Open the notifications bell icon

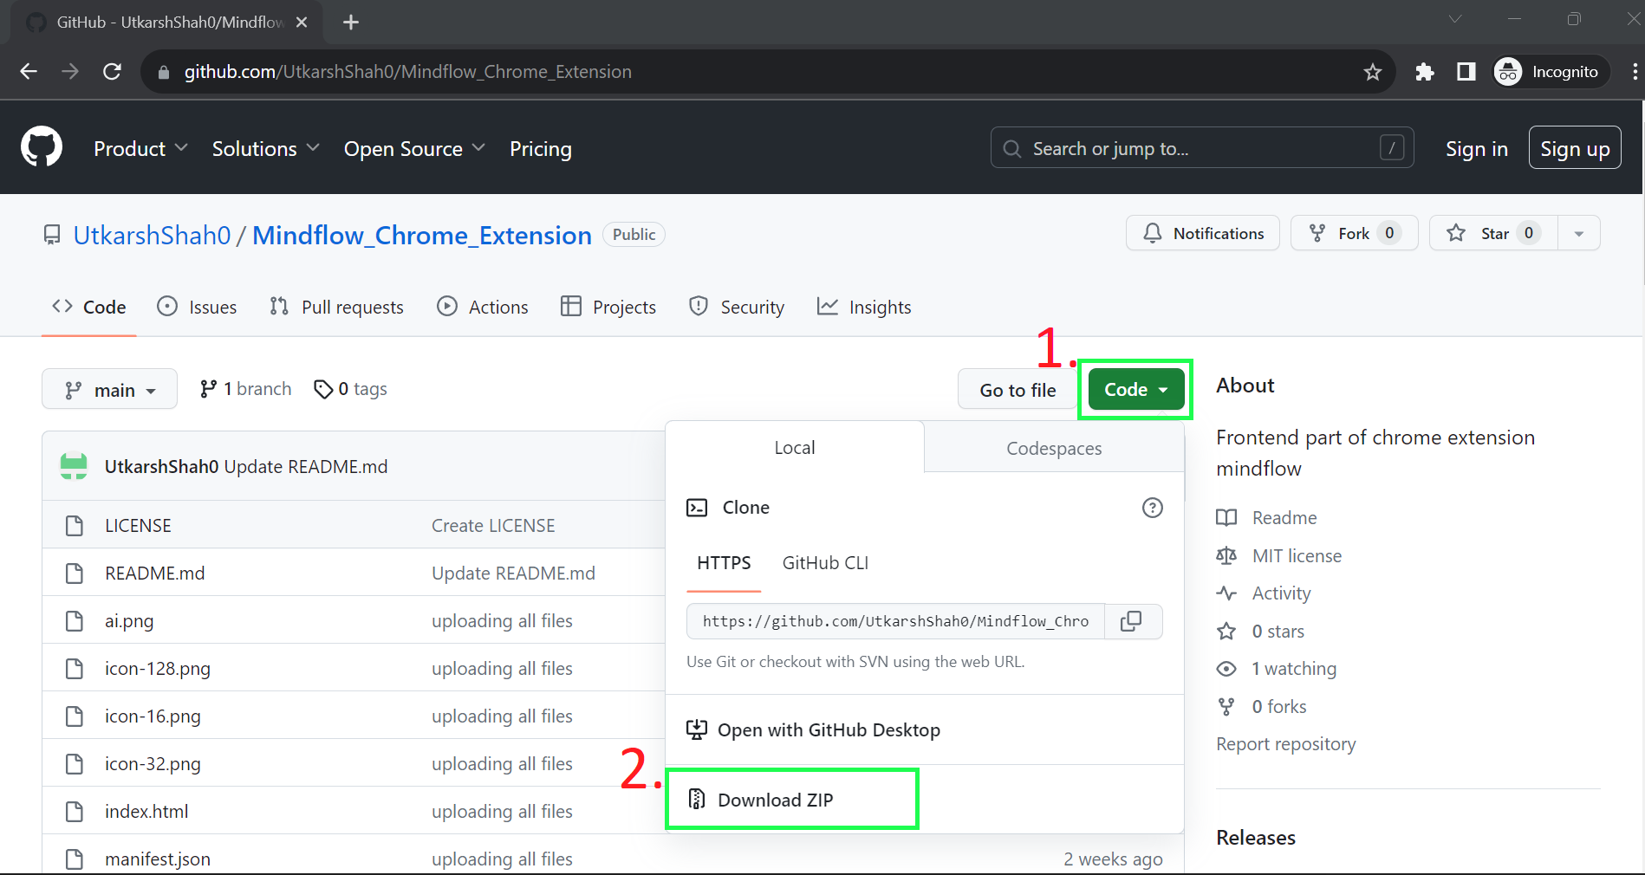tap(1152, 233)
